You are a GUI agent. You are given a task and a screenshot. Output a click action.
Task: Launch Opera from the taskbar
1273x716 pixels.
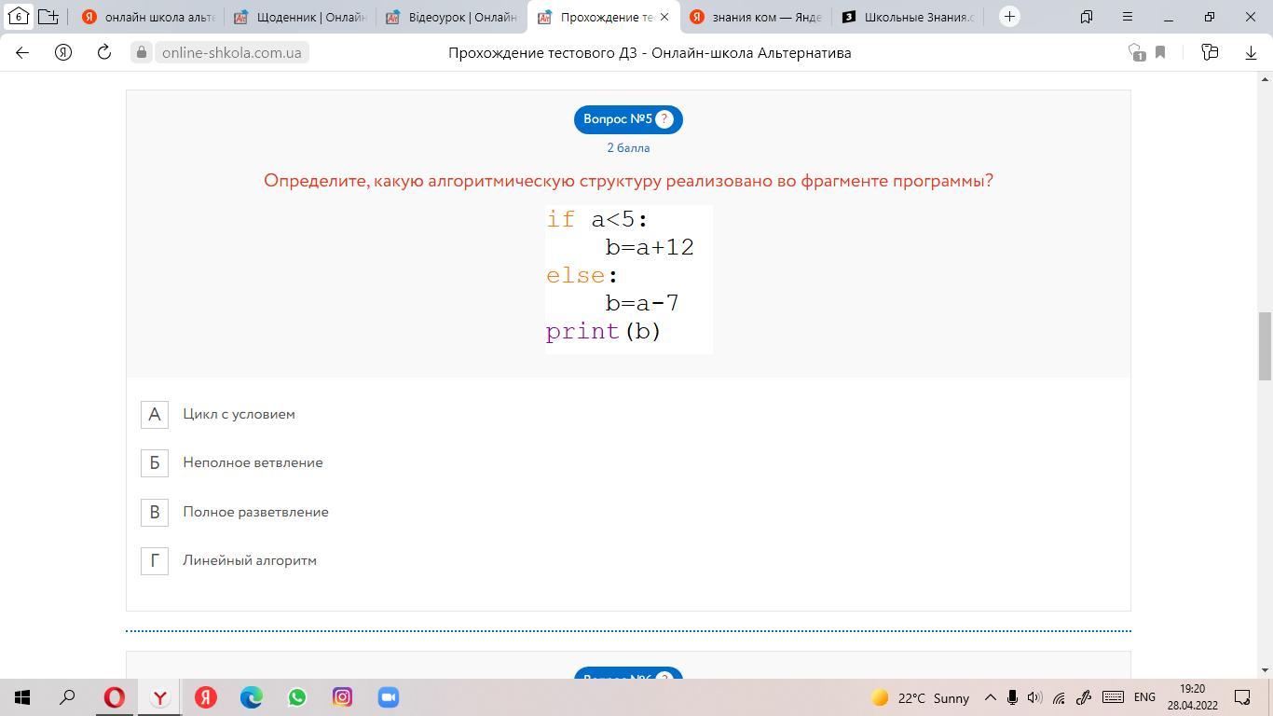115,697
